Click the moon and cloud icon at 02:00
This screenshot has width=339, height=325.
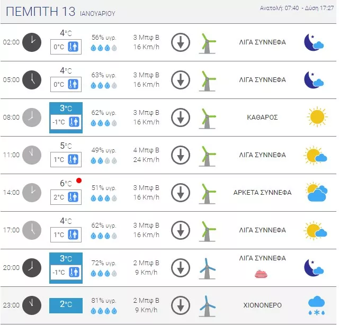click(x=314, y=42)
